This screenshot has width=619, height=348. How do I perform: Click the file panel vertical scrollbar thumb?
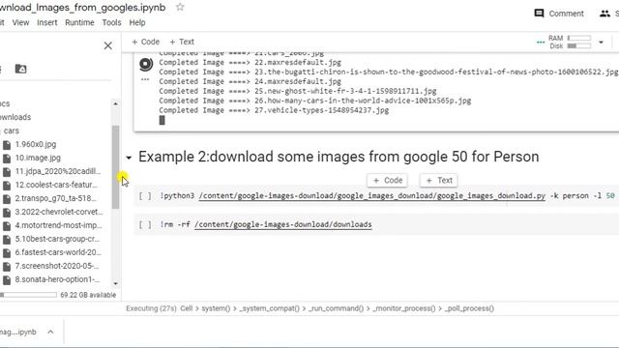coord(115,167)
